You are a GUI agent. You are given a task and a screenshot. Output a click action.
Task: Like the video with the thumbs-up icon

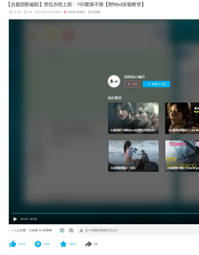(13, 244)
